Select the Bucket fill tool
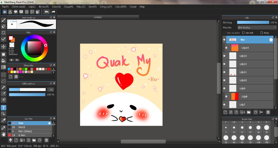This screenshot has height=148, width=278. point(4,61)
